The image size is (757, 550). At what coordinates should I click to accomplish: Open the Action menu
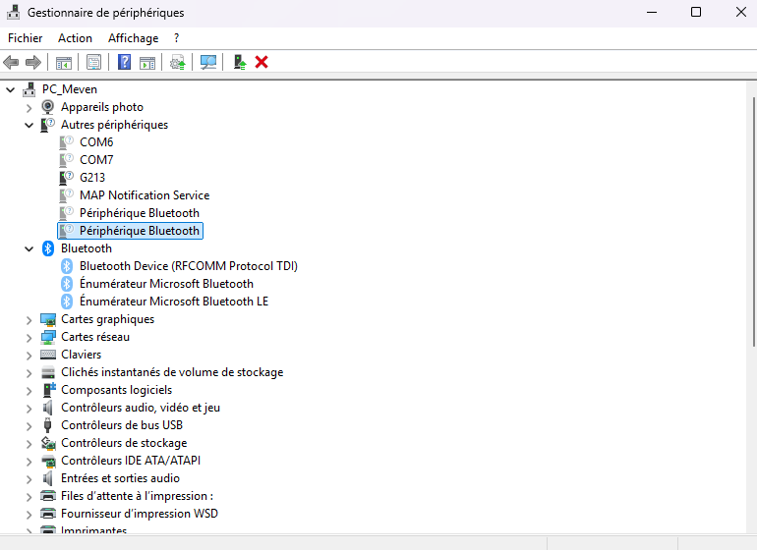[75, 38]
